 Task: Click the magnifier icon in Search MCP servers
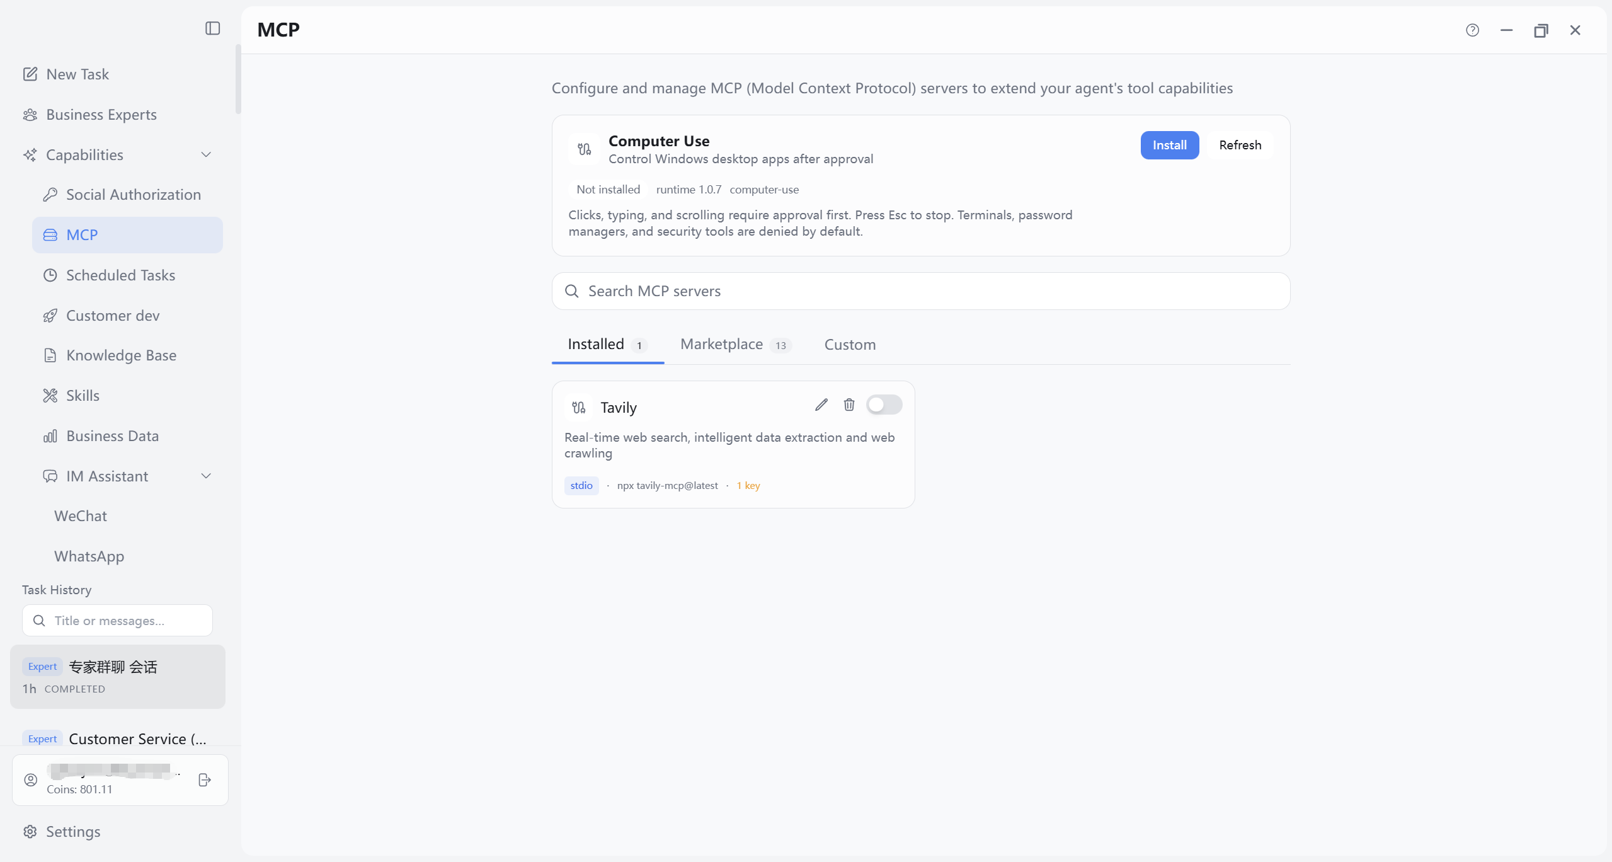572,291
